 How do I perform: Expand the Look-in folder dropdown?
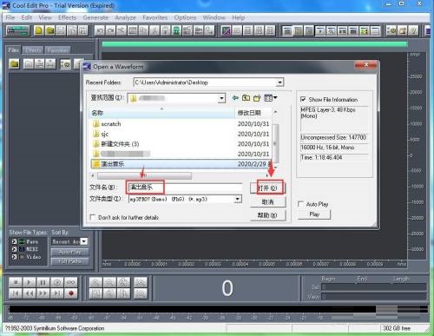(x=221, y=98)
